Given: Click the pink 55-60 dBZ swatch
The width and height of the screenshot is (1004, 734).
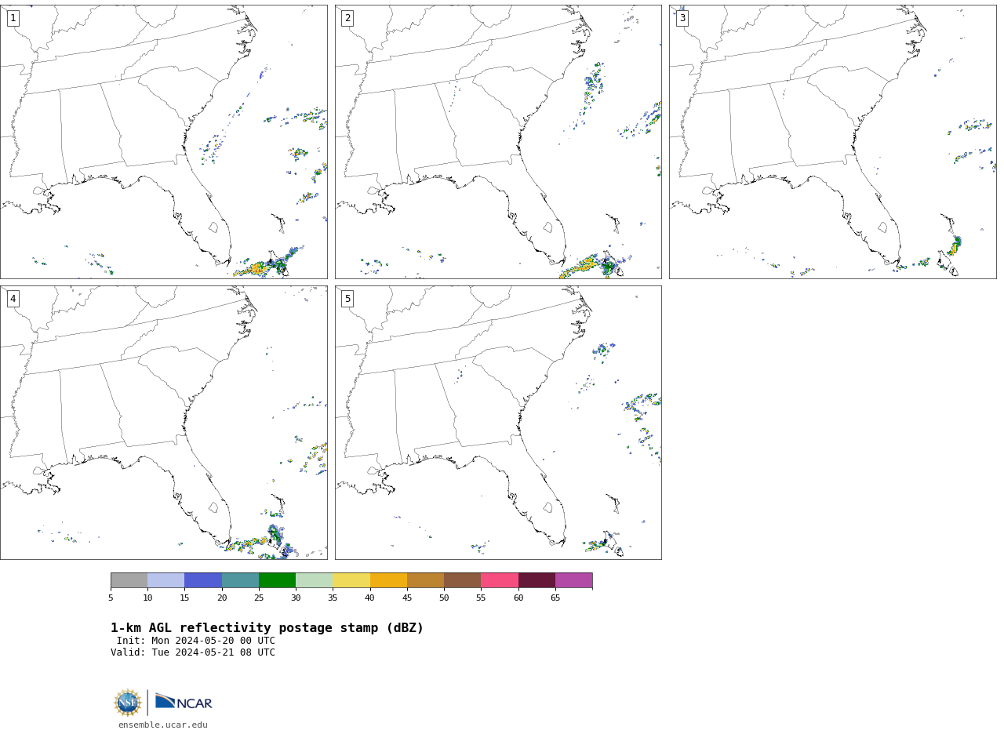Looking at the screenshot, I should coord(500,580).
